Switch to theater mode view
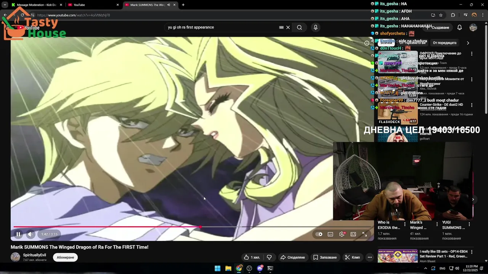 tap(353, 234)
